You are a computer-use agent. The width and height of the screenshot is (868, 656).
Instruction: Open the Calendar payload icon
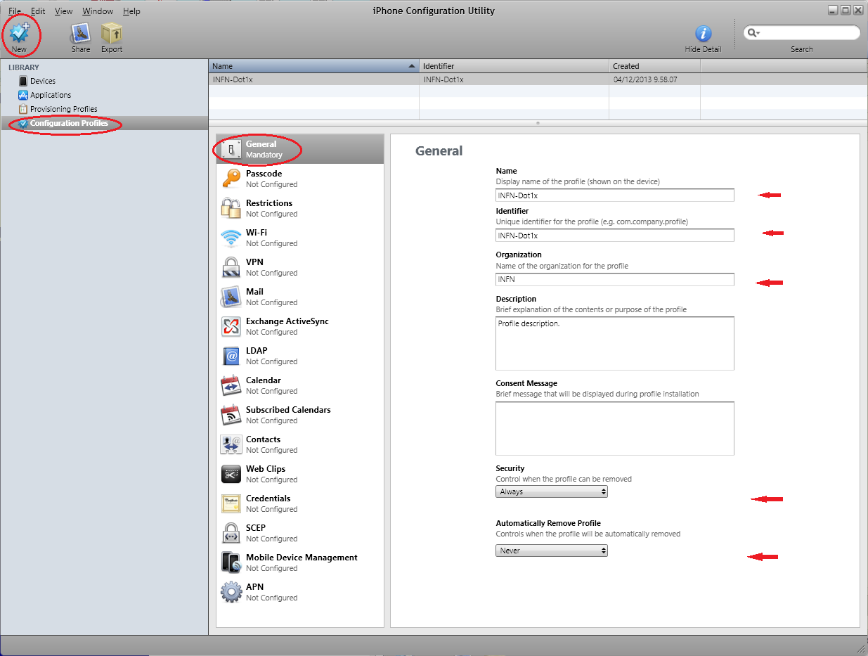(231, 385)
